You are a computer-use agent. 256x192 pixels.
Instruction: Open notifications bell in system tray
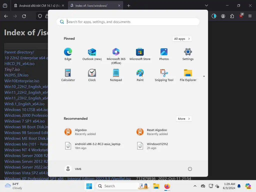tap(239, 186)
